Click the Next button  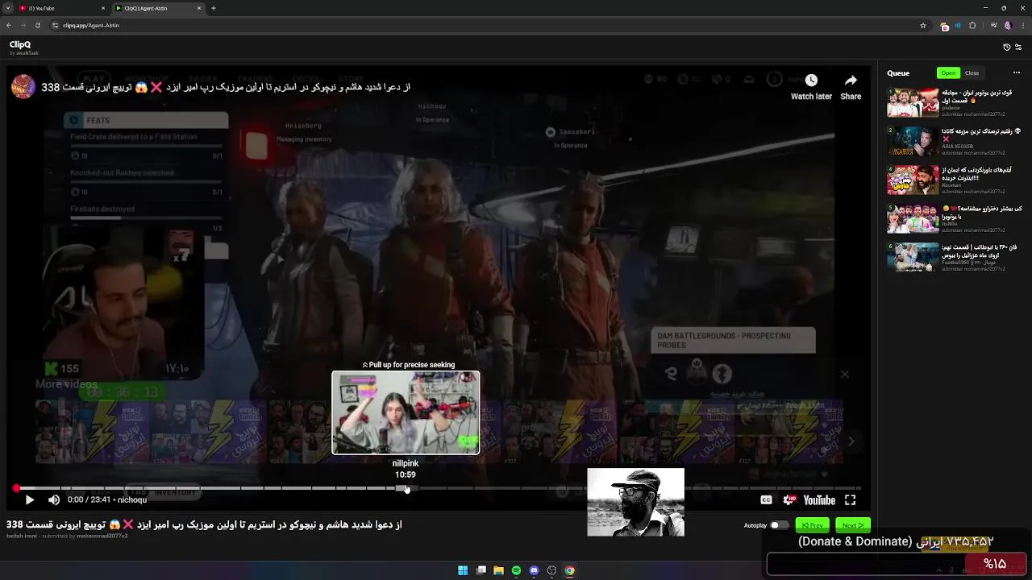click(x=853, y=525)
